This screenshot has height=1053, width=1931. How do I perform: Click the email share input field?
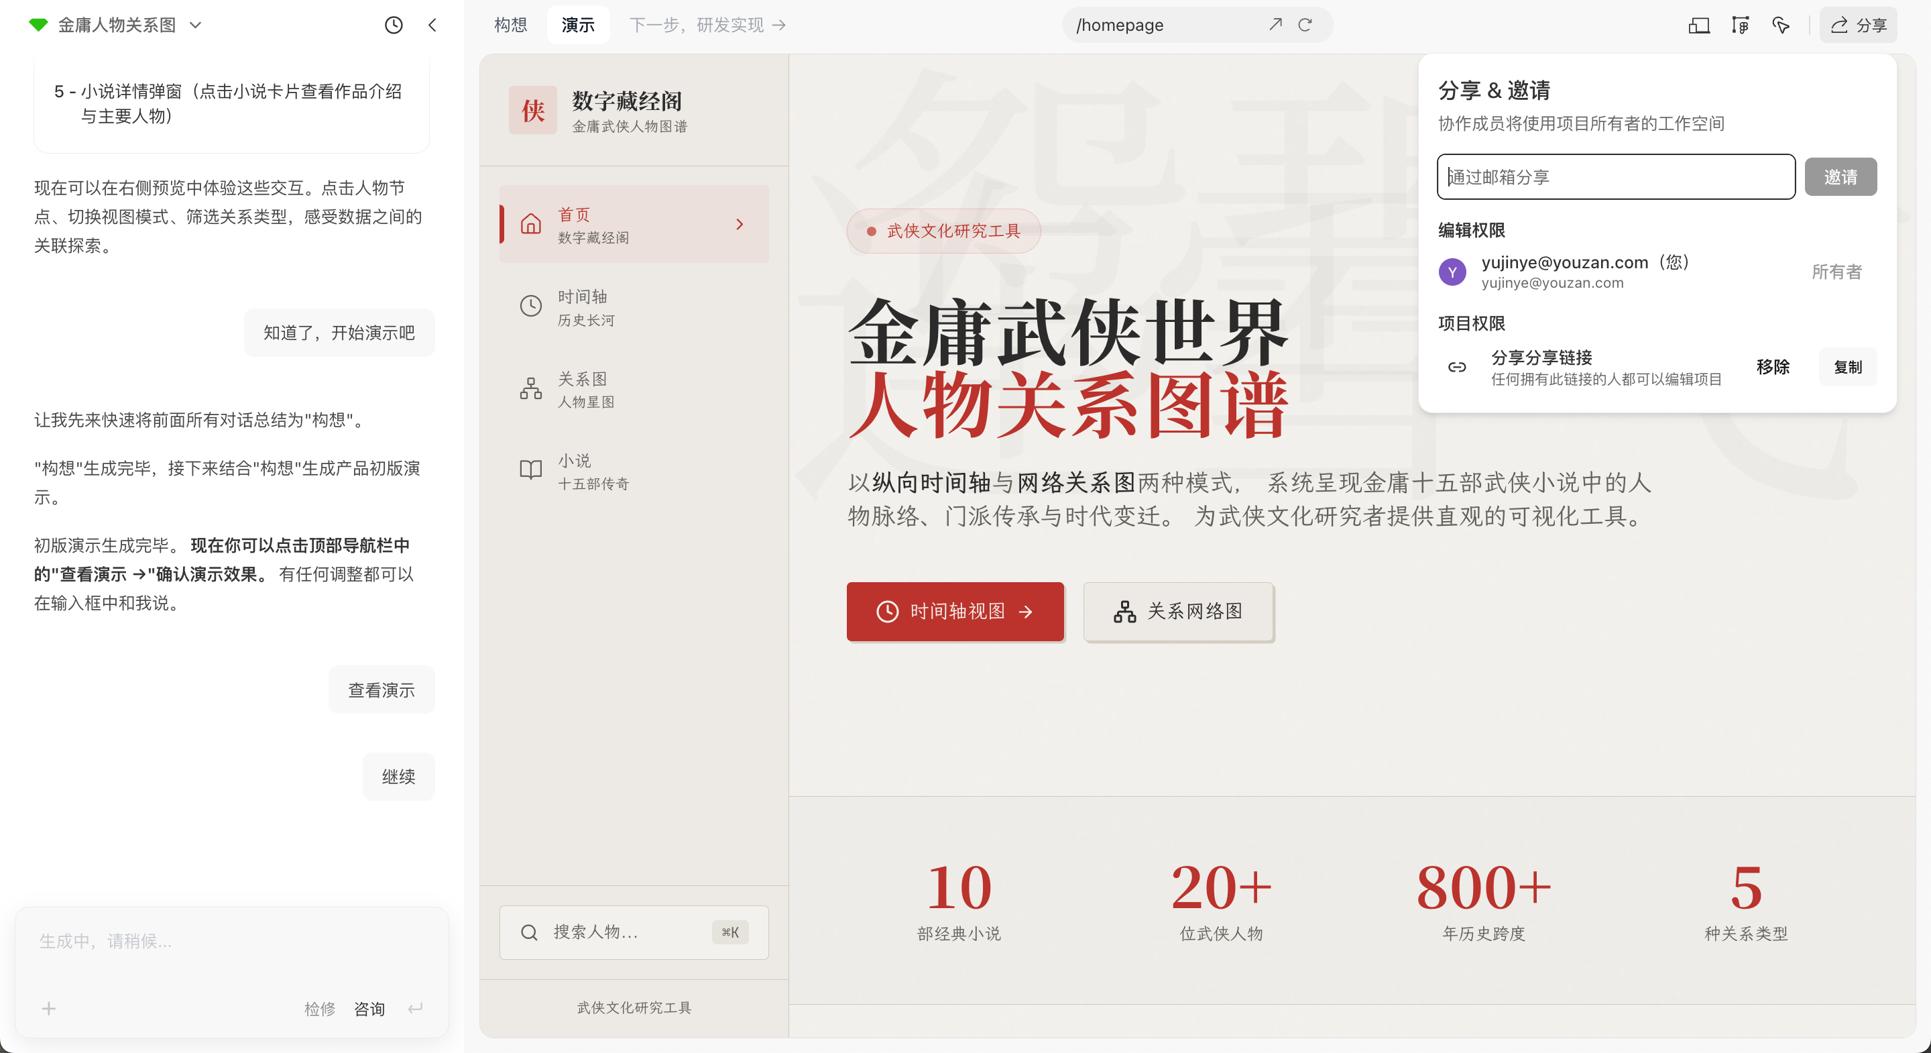click(x=1615, y=177)
